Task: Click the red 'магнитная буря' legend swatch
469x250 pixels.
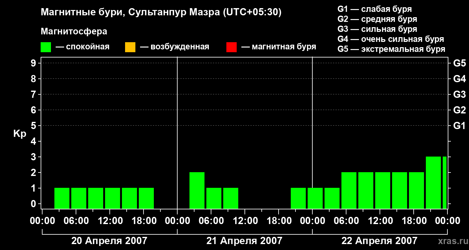Action: pos(231,47)
